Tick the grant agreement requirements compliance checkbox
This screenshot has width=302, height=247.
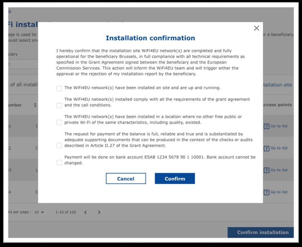59,106
